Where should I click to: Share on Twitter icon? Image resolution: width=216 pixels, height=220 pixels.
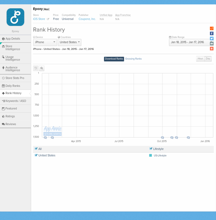[212, 39]
